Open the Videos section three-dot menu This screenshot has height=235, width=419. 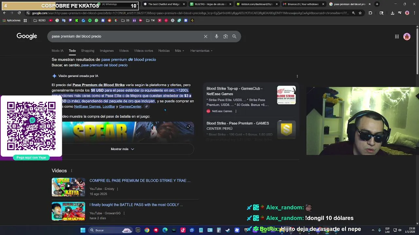(x=71, y=171)
